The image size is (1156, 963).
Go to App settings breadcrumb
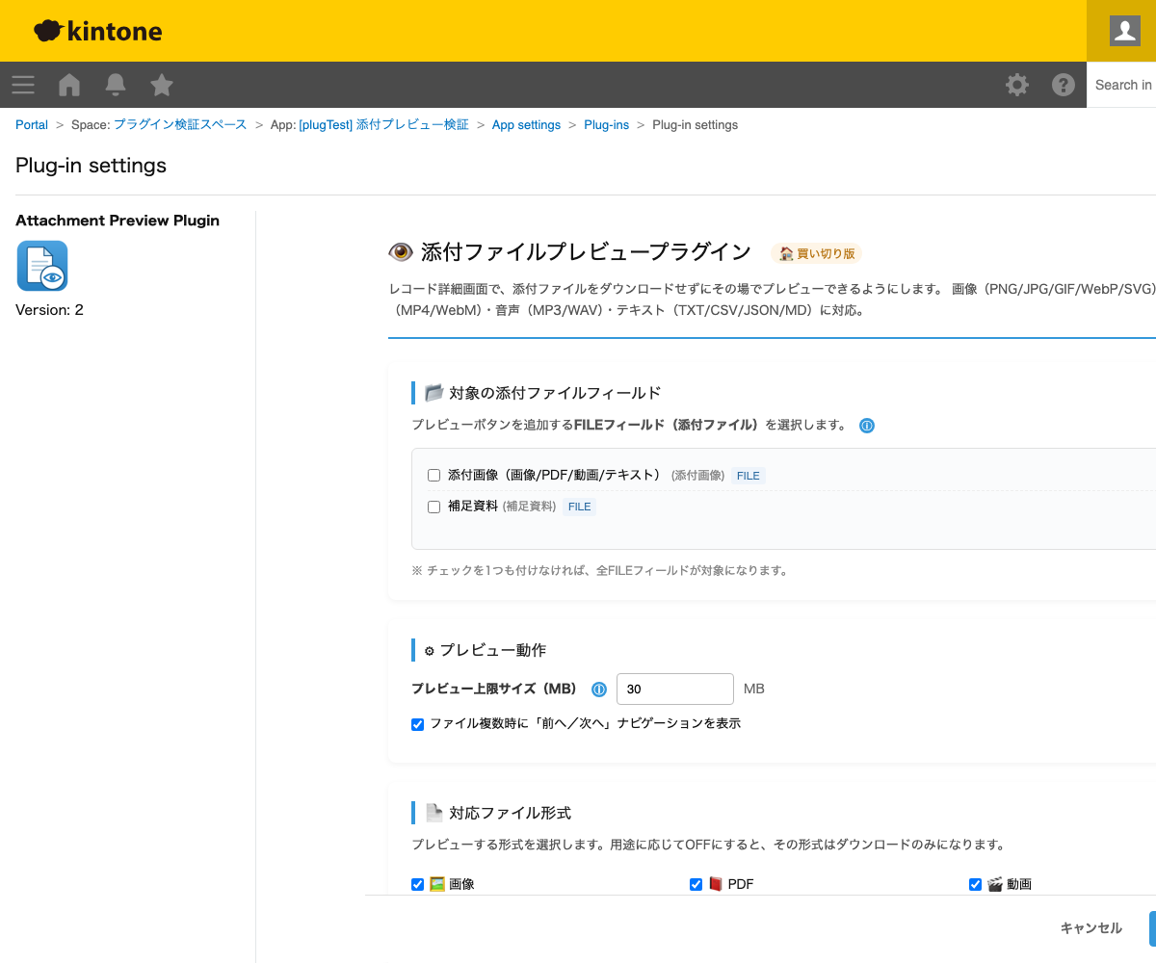(526, 125)
